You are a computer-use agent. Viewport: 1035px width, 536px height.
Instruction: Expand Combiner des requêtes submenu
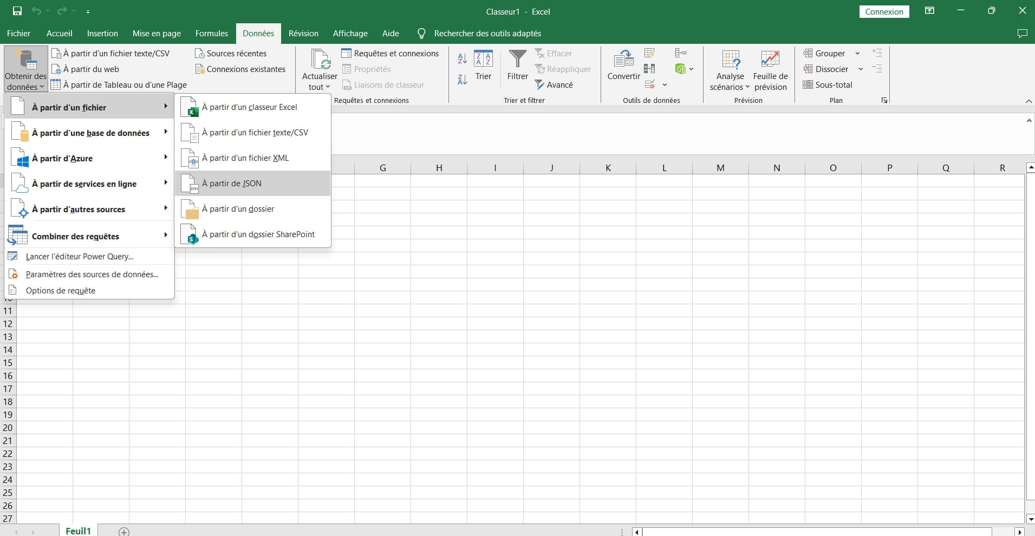(89, 236)
